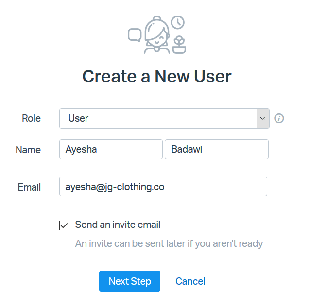Viewport: 310px width, 306px height.
Task: Click the Role field label
Action: (32, 118)
